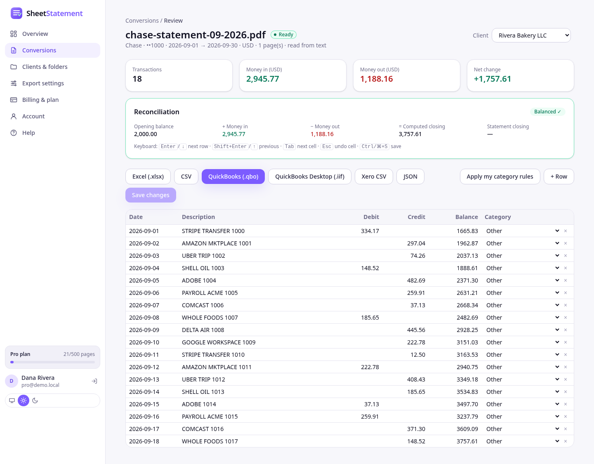
Task: Click the SheetStatement logo icon
Action: pyautogui.click(x=16, y=13)
